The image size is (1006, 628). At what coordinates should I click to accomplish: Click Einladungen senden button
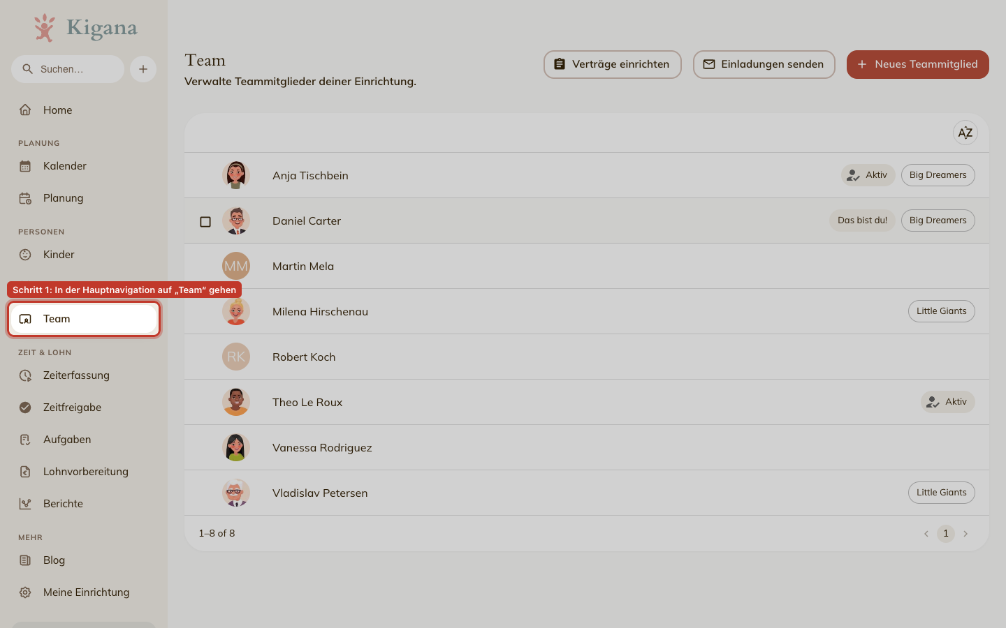pyautogui.click(x=764, y=64)
